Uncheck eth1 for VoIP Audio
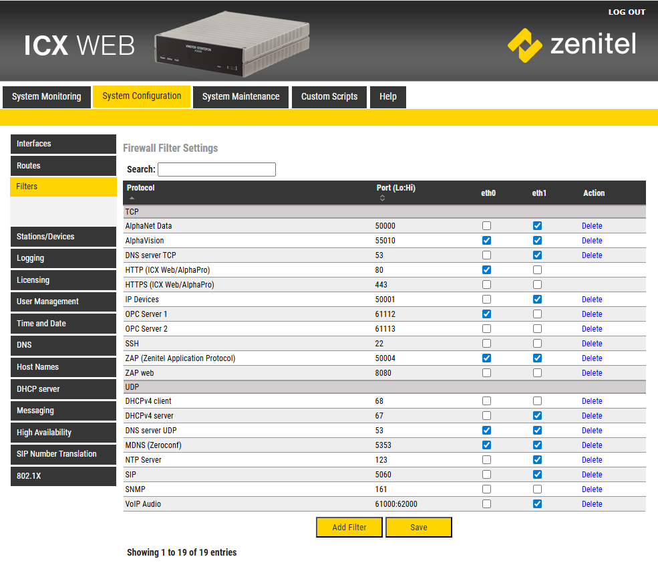The height and width of the screenshot is (563, 658). (537, 503)
